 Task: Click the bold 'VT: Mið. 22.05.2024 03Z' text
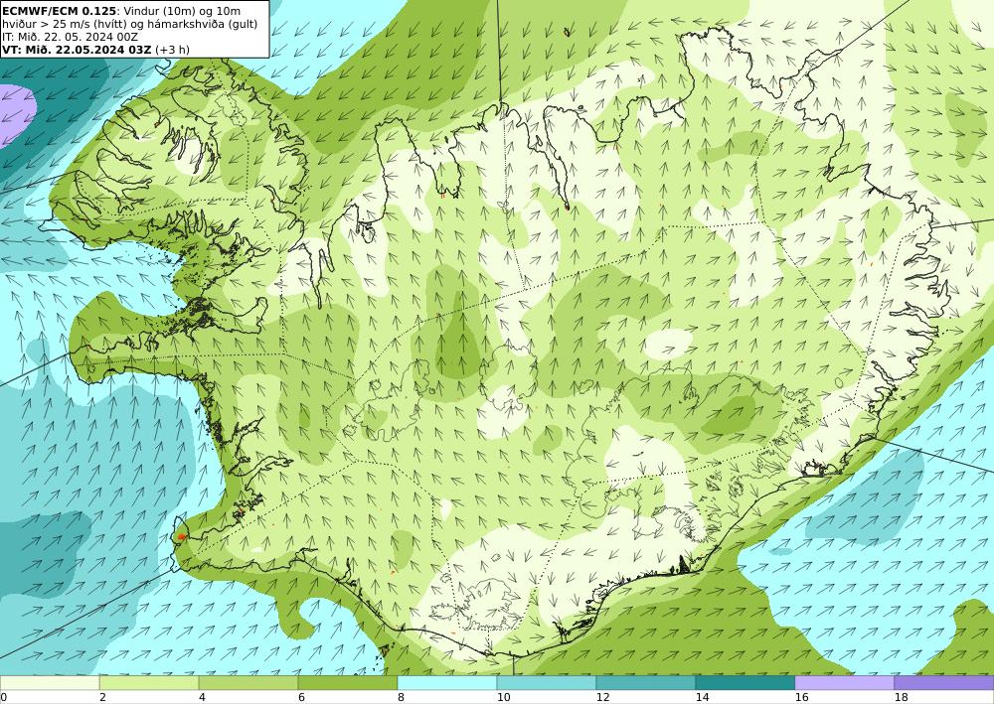click(77, 50)
